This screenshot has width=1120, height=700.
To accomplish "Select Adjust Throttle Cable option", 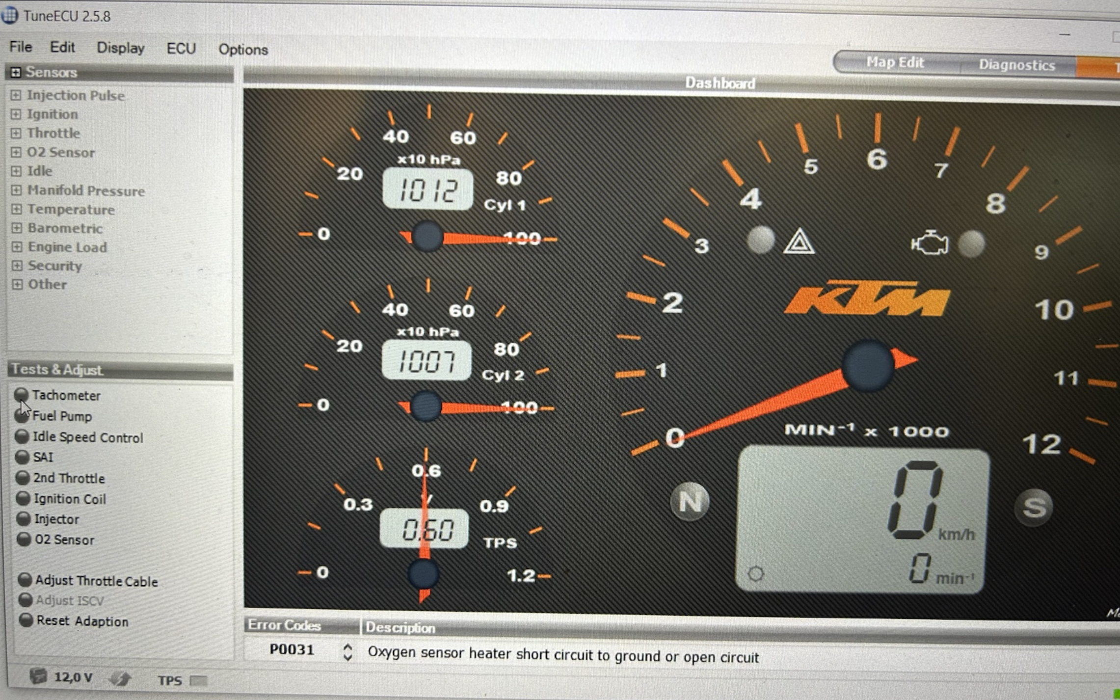I will tap(25, 580).
